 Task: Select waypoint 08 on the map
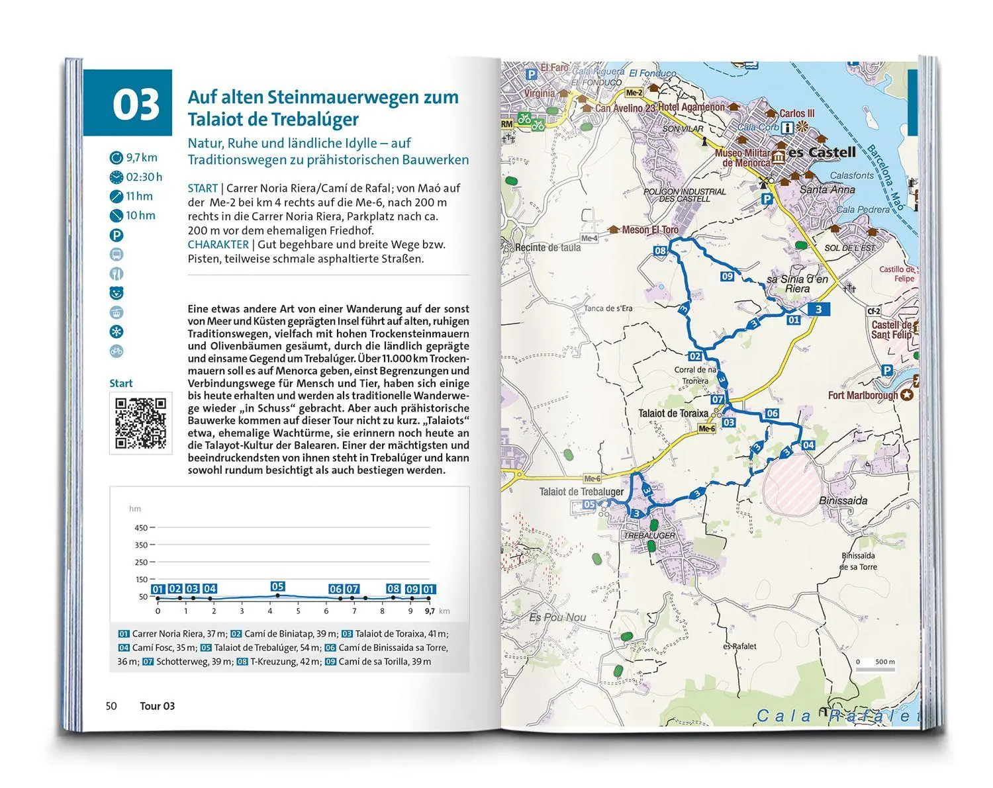(x=660, y=251)
